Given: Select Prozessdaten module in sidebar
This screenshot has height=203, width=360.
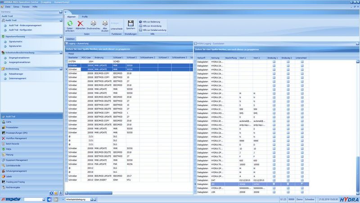Looking at the screenshot, I should (31, 127).
